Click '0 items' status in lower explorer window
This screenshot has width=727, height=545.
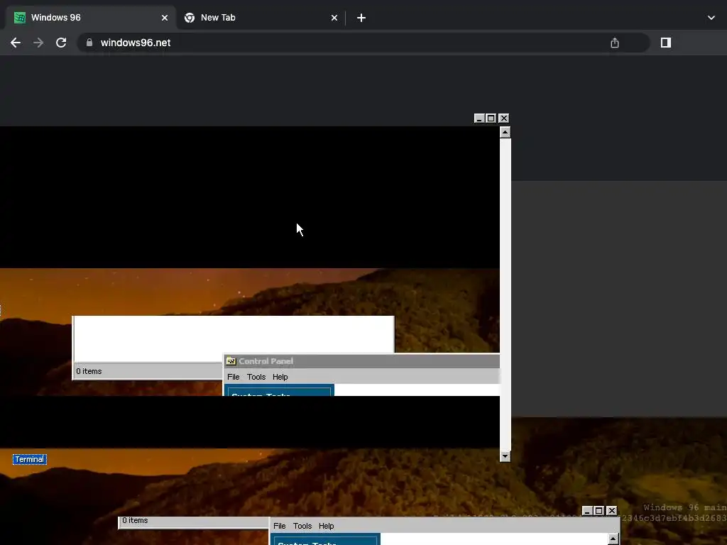pos(135,520)
